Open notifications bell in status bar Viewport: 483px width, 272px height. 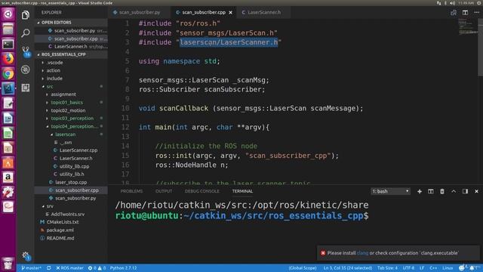[x=472, y=268]
